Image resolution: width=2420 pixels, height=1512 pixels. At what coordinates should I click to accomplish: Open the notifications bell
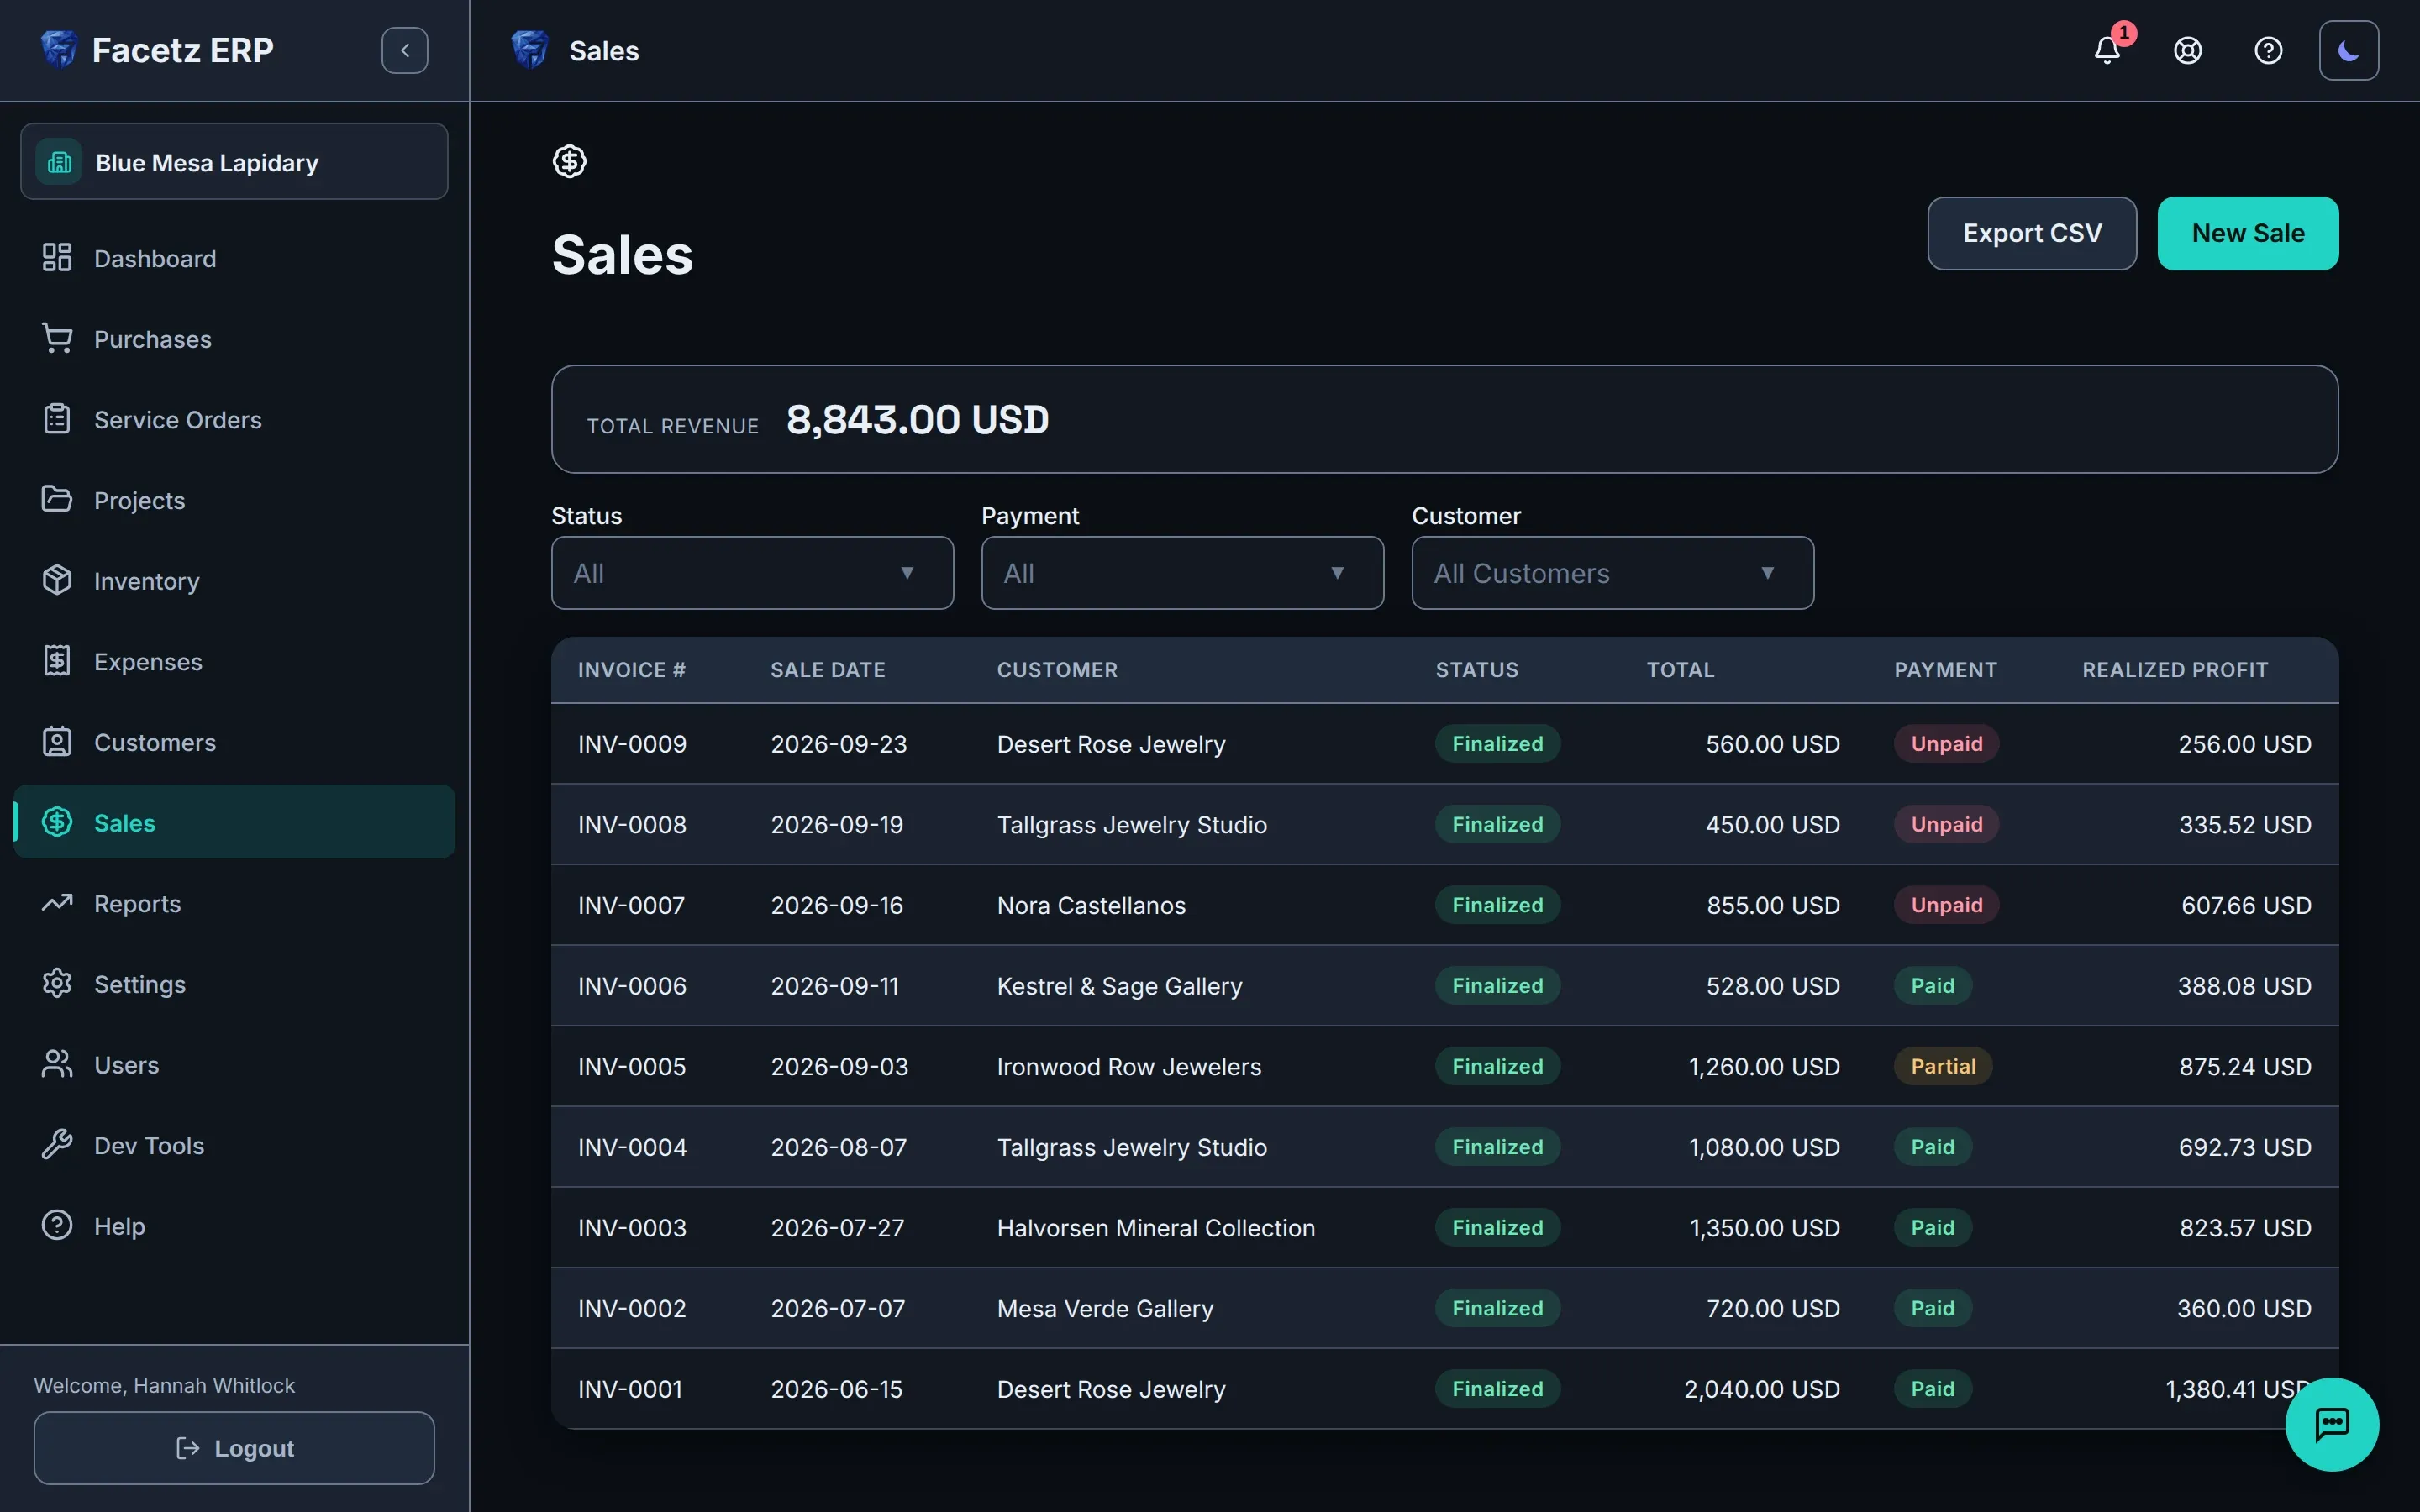[x=2107, y=50]
